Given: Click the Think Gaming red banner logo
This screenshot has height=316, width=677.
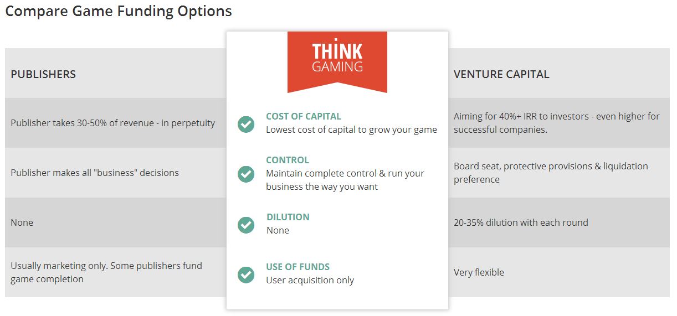Looking at the screenshot, I should click(337, 62).
